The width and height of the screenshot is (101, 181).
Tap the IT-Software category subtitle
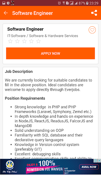pyautogui.click(x=43, y=36)
